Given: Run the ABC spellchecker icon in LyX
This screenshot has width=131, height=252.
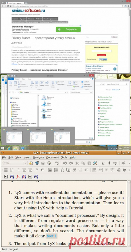Looking at the screenshot, I should click(57, 163).
